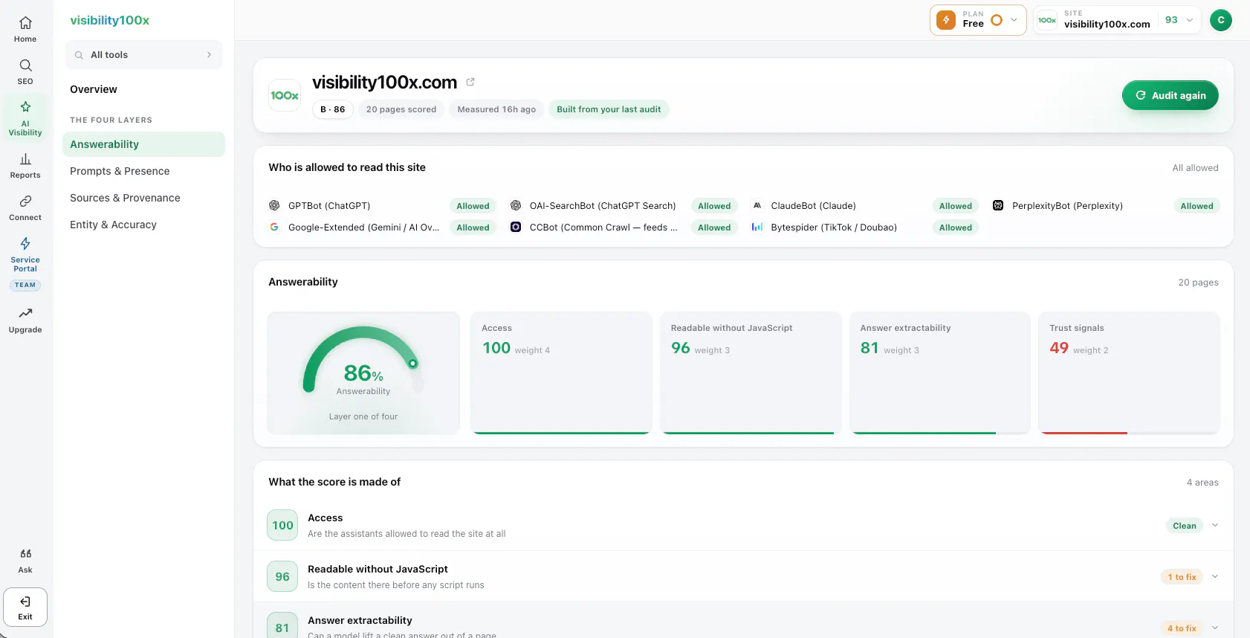The width and height of the screenshot is (1250, 638).
Task: Select Prompts & Presence layer
Action: [120, 171]
